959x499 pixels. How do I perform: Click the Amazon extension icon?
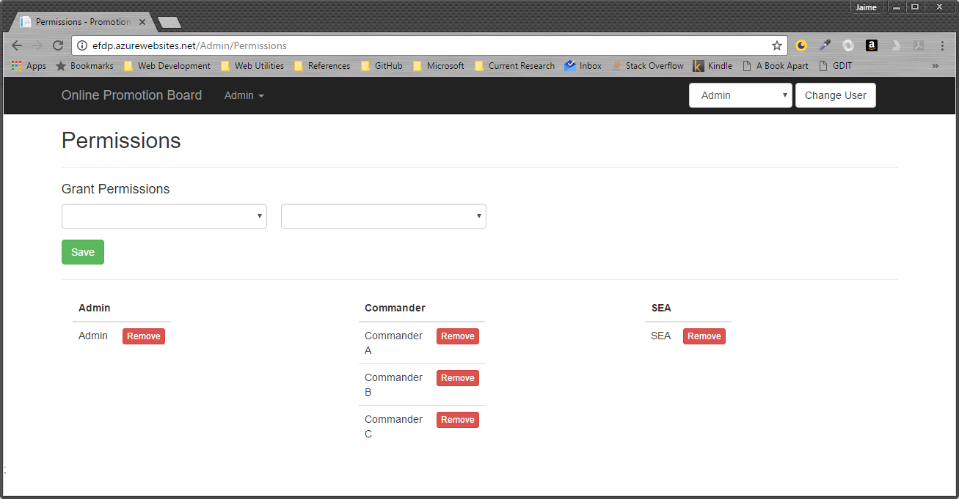tap(872, 45)
